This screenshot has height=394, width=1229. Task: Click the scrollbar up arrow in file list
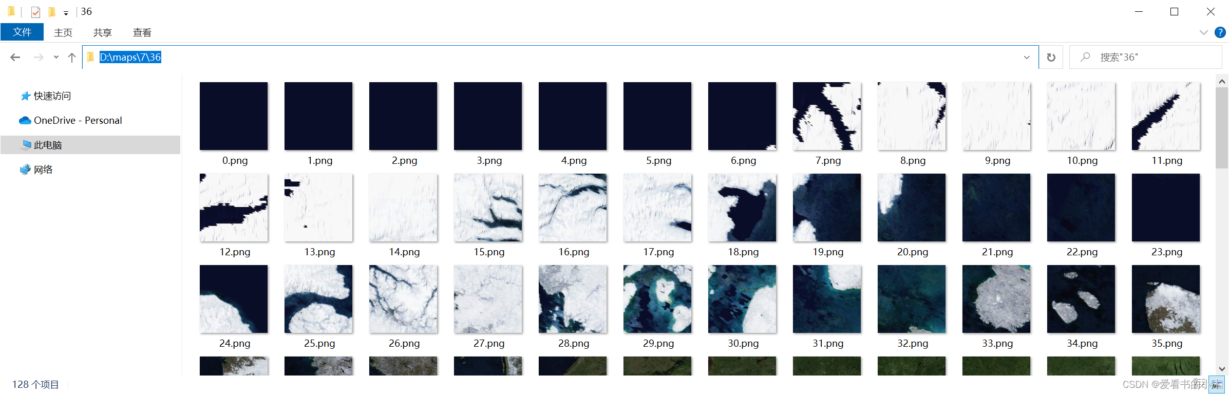click(1222, 81)
